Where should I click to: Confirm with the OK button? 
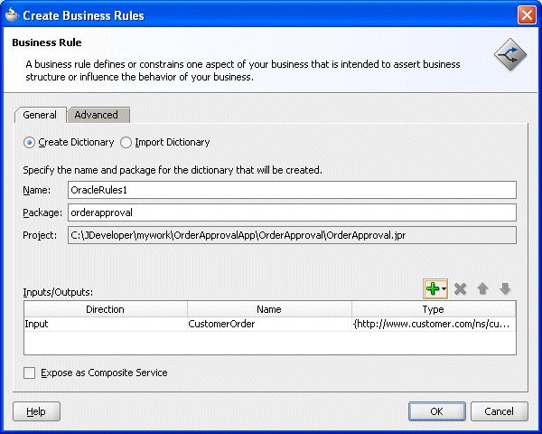point(436,411)
